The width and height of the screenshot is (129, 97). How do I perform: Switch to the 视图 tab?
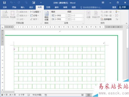click(74, 7)
